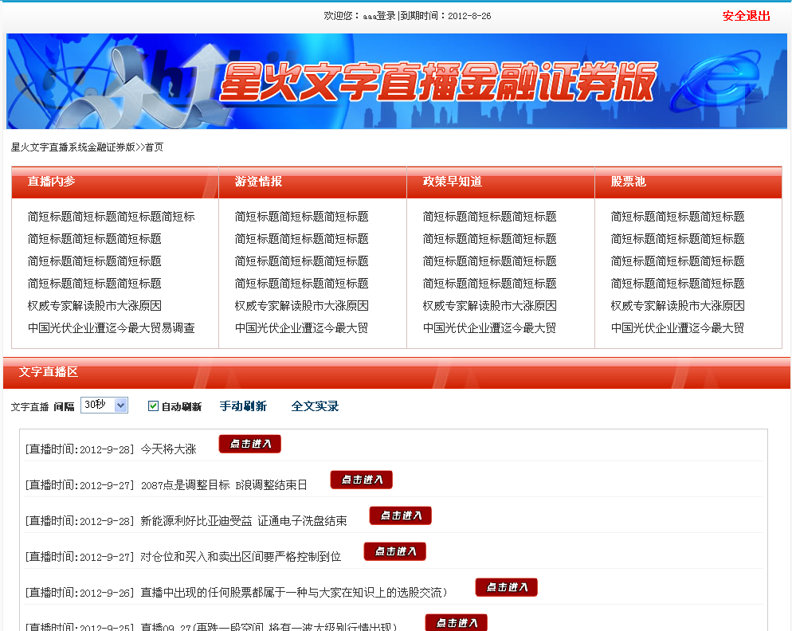Select the 政策早知道 column header
This screenshot has height=631, width=792.
(500, 182)
